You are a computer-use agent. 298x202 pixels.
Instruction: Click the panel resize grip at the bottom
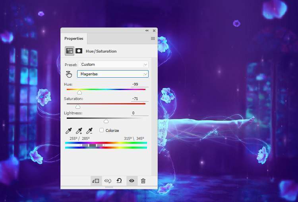point(109,187)
